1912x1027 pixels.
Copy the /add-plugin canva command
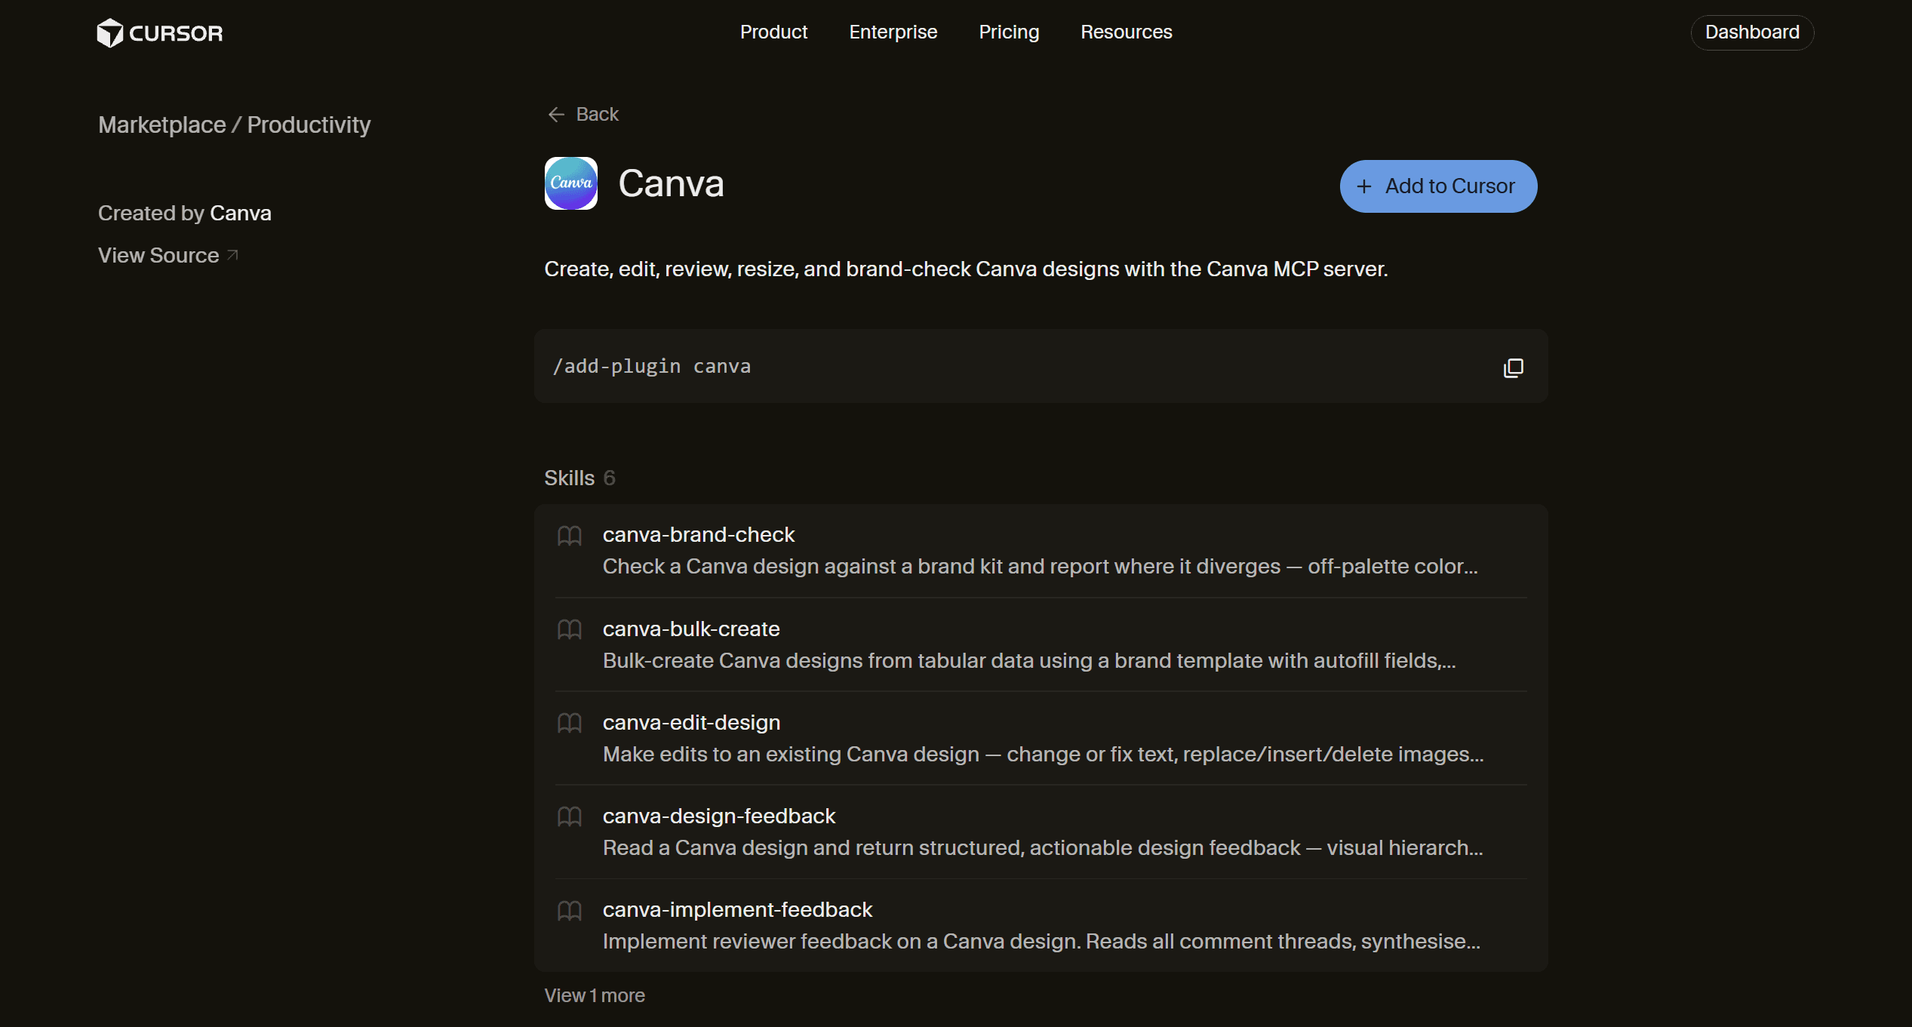1513,367
